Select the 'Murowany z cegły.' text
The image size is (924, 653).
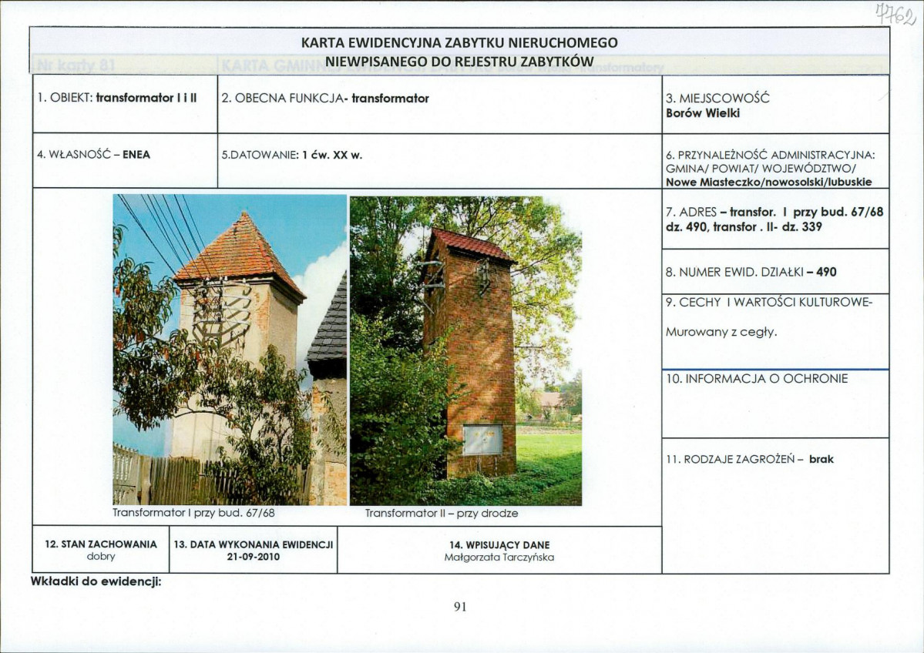tap(721, 333)
